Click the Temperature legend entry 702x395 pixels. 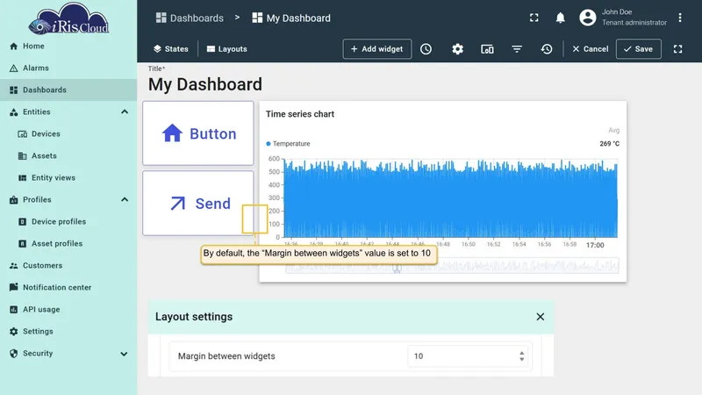(288, 144)
